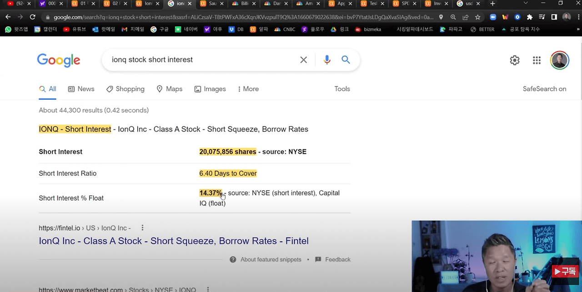Click into the Google search field
Viewport: 582px width, 292px height.
click(x=200, y=60)
